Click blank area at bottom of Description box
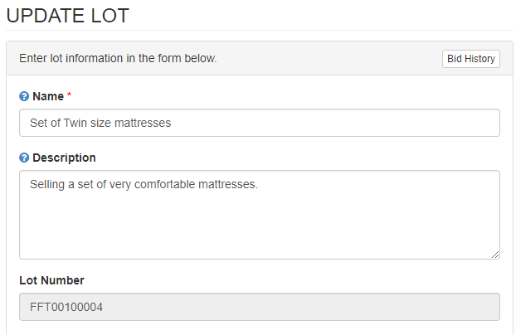This screenshot has height=335, width=516. pos(260,237)
